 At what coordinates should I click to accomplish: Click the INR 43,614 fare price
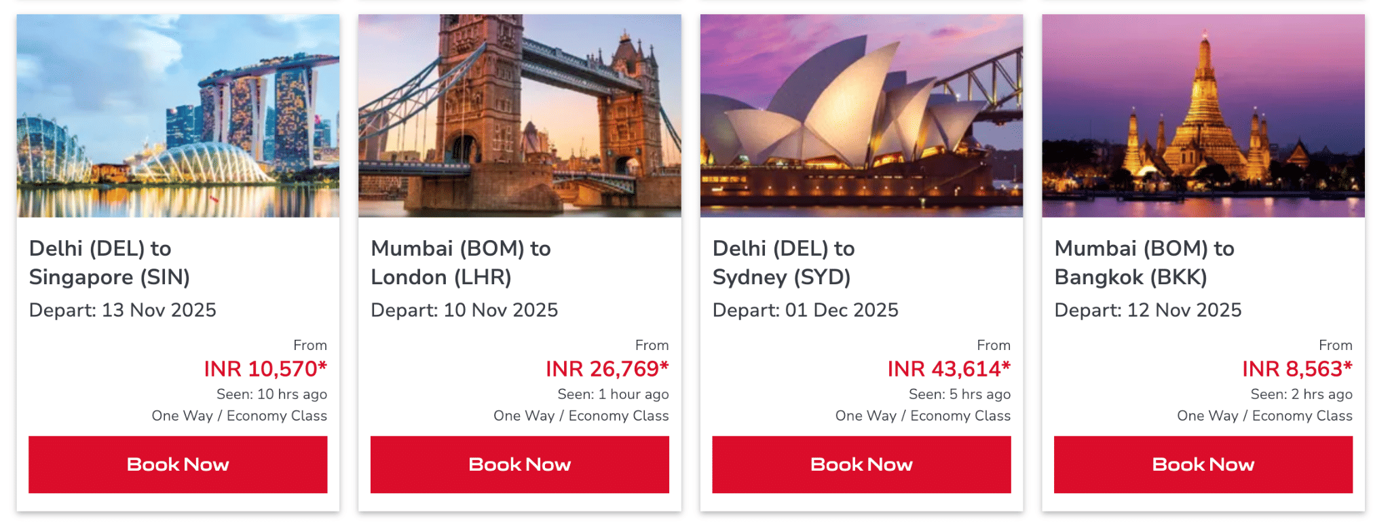(949, 369)
